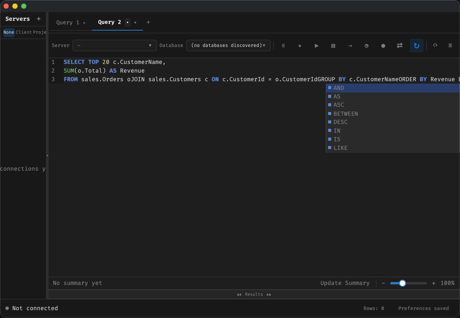Select DESC from autocomplete list
Screen dimensions: 460x318
tap(393, 122)
